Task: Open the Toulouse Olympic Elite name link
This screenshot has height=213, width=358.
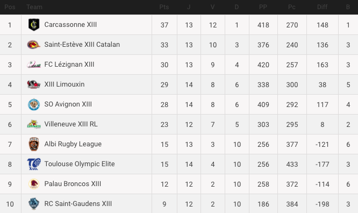Action: click(x=80, y=164)
